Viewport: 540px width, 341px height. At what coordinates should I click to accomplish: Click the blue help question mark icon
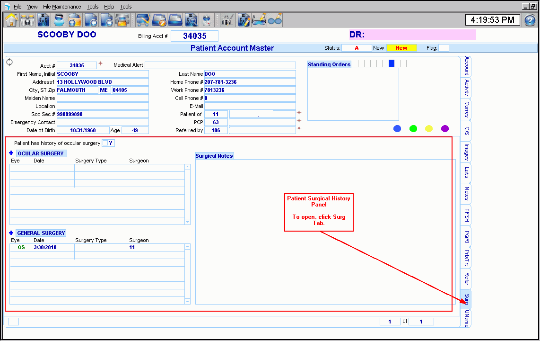530,20
